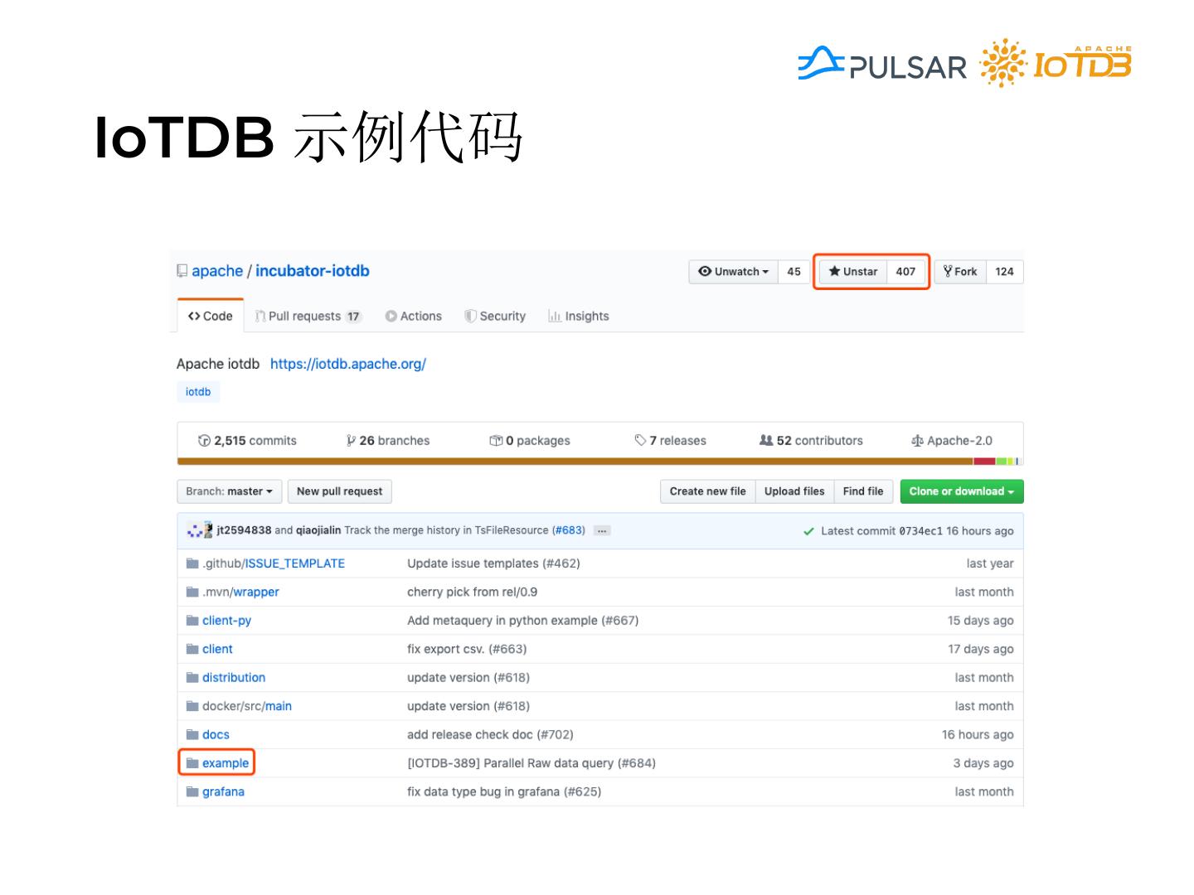This screenshot has height=895, width=1194.
Task: View the 407 stargazers count
Action: click(x=905, y=272)
